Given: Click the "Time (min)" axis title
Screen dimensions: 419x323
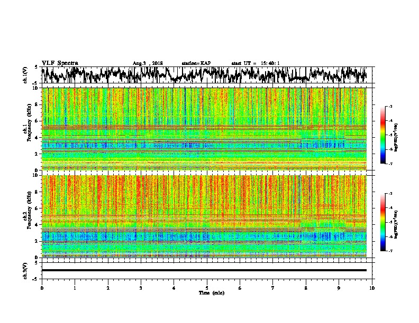Looking at the screenshot, I should (212, 293).
